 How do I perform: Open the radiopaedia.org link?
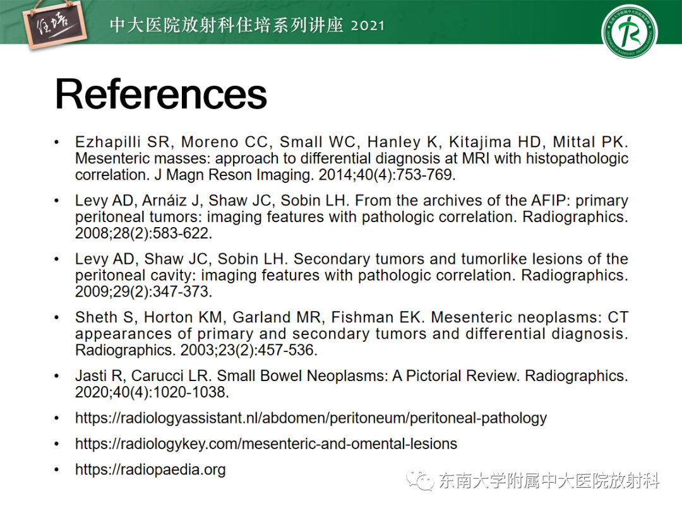(150, 469)
